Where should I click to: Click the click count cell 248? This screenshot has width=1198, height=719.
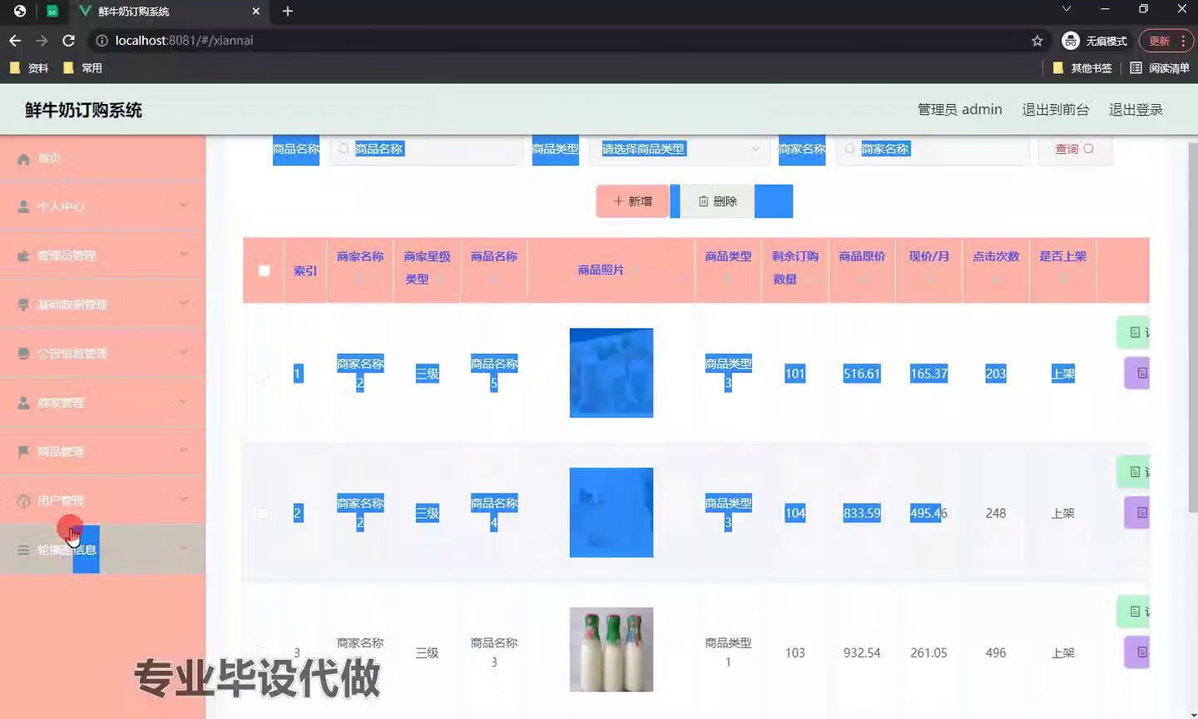pyautogui.click(x=996, y=513)
